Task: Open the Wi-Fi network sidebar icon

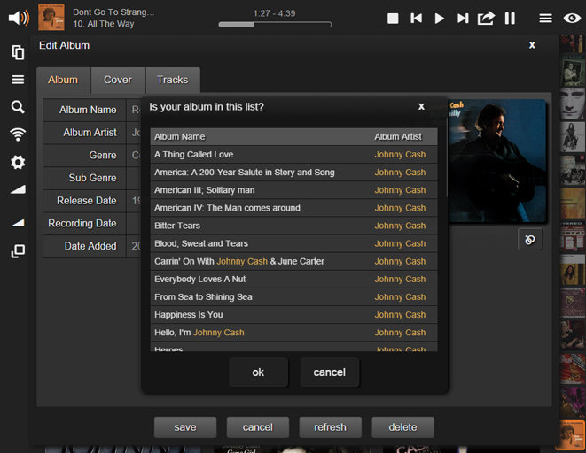Action: [x=18, y=134]
